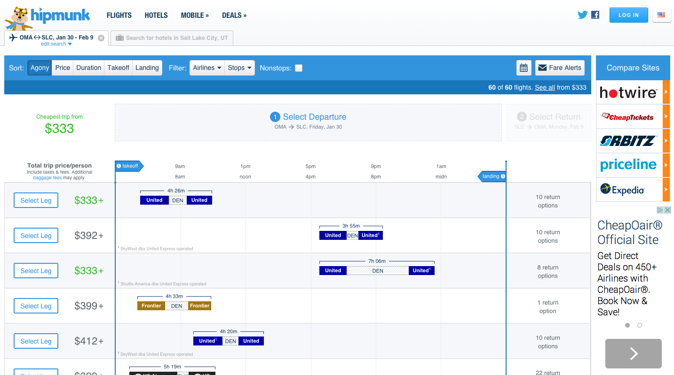Click Select Return step two
Viewport: 674px width, 375px height.
(x=549, y=122)
